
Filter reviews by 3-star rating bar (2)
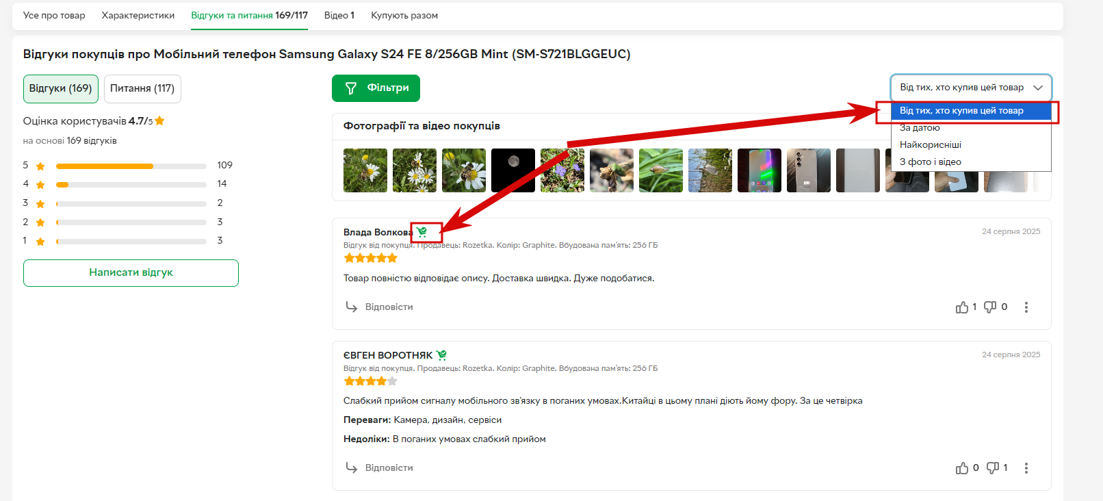(131, 203)
